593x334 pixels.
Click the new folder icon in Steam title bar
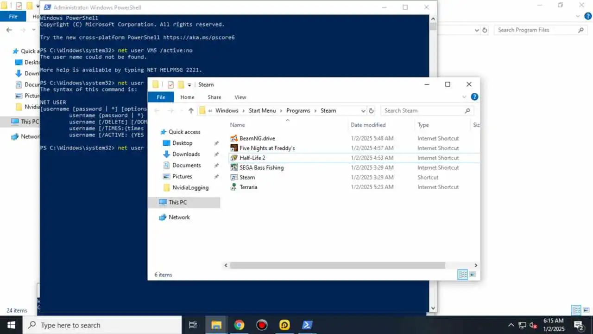coord(181,84)
